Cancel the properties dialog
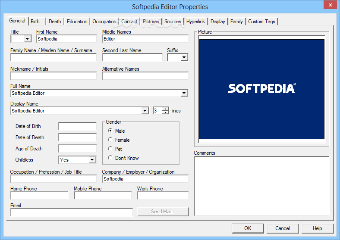This screenshot has height=240, width=340. [x=283, y=228]
